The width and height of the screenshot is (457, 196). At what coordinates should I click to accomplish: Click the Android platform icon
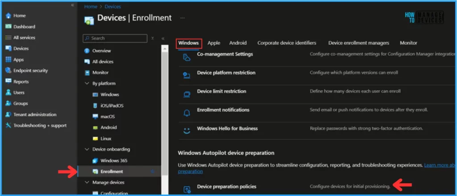click(x=95, y=128)
